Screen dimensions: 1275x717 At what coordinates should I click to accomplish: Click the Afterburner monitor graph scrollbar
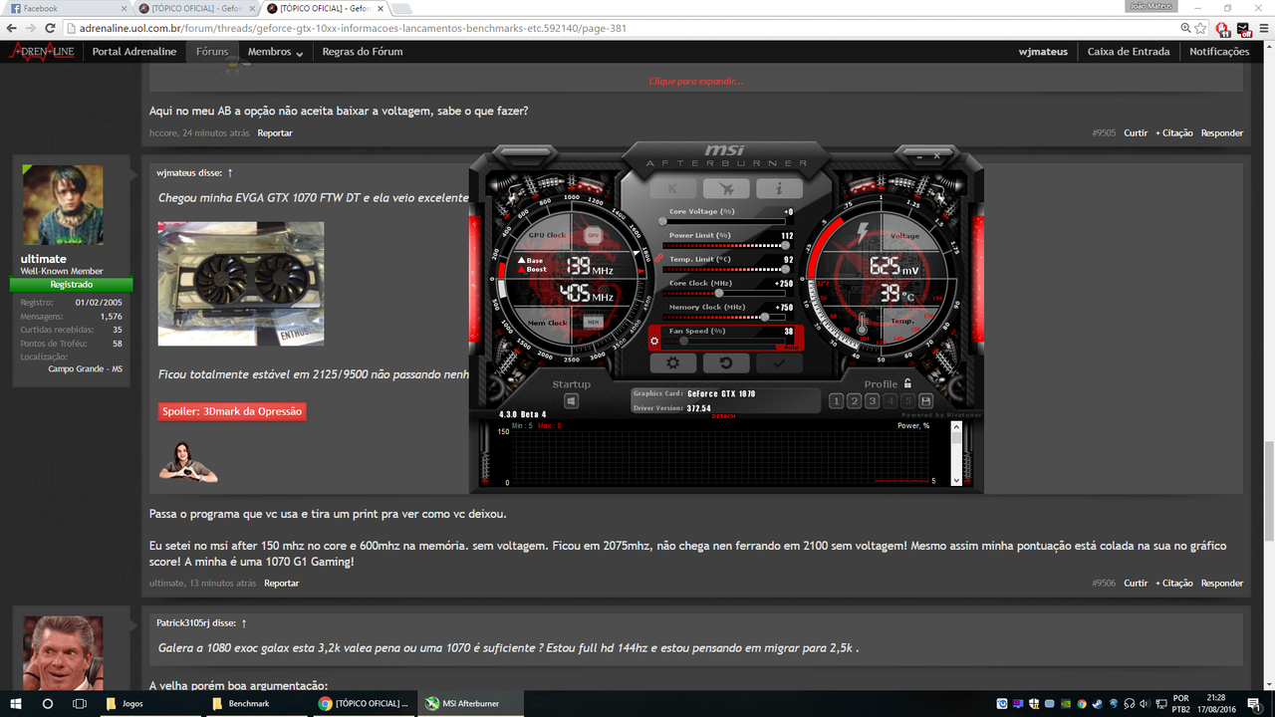956,453
